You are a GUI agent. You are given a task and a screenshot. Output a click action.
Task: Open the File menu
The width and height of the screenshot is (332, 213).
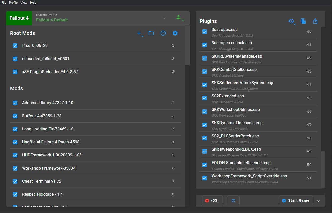tap(4, 3)
